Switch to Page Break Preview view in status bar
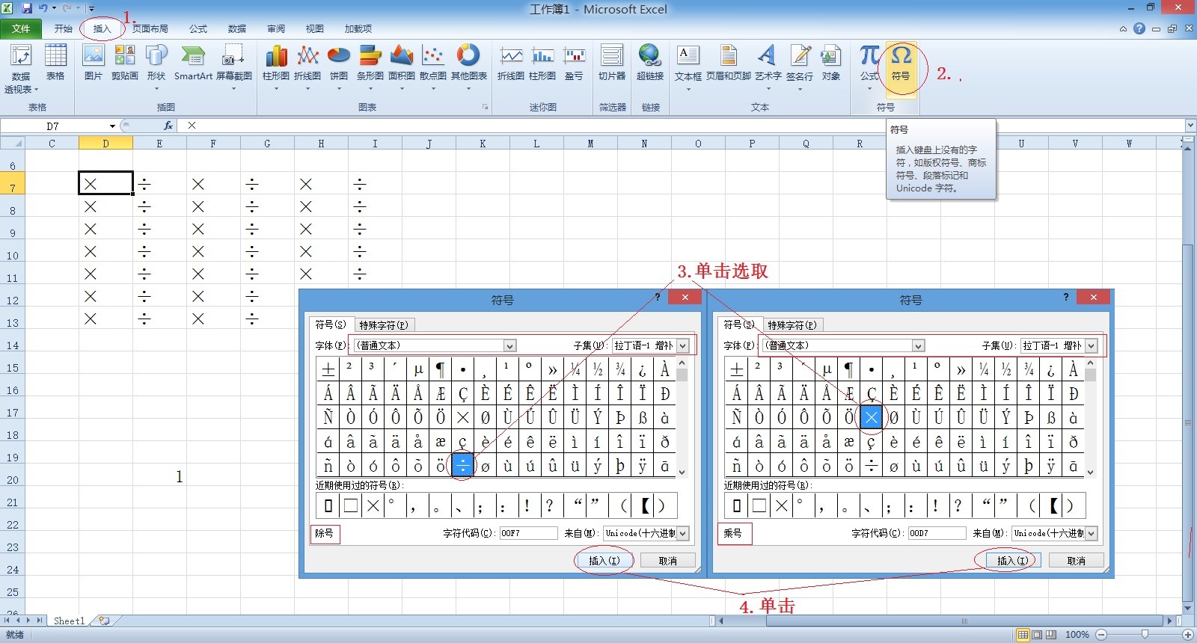This screenshot has height=643, width=1197. click(x=1051, y=635)
